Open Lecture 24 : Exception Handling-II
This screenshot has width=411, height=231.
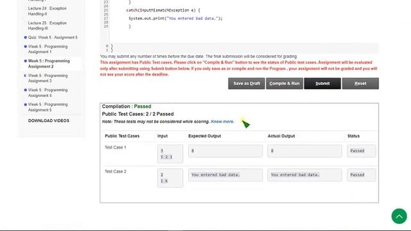tap(47, 11)
